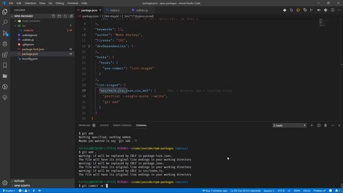Viewport: 343px width, 193px height.
Task: Click the Spaces: 2 indentation setting
Action: pos(269,191)
